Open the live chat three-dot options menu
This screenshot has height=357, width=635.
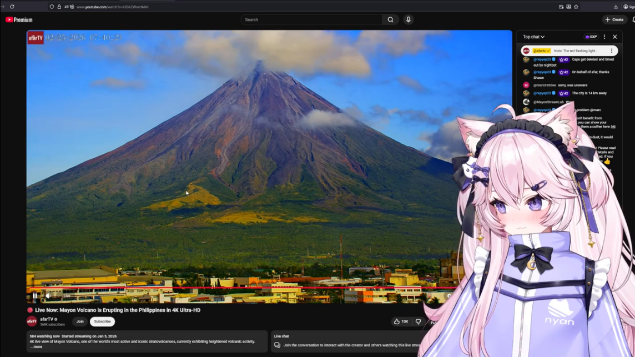coord(604,37)
